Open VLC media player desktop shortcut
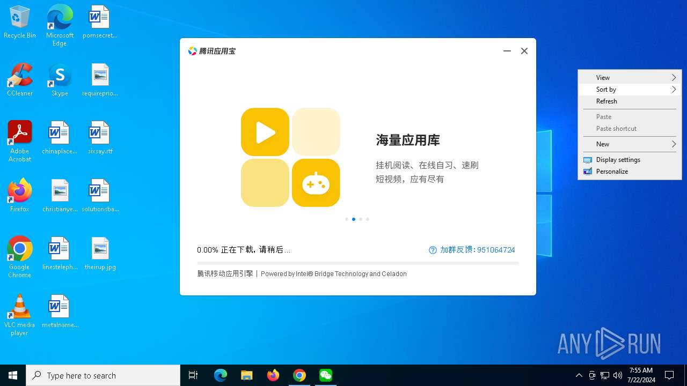 (20, 315)
